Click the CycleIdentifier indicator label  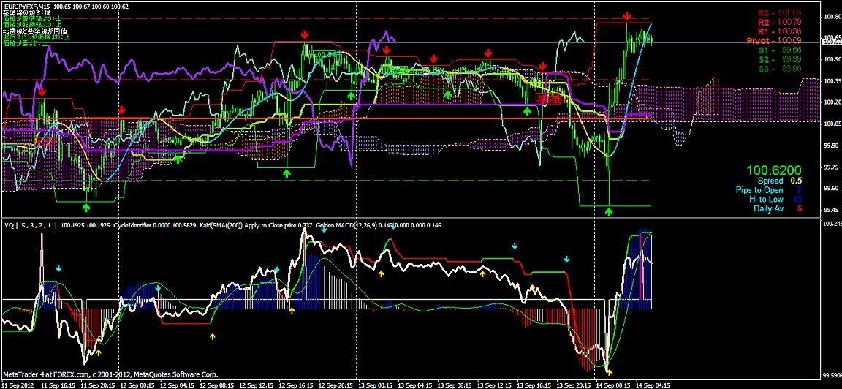[x=133, y=226]
